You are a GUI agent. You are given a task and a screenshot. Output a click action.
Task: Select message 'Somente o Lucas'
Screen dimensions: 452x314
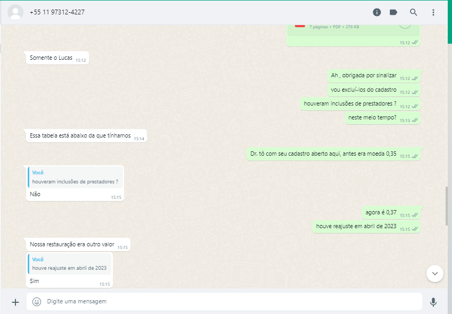click(57, 58)
